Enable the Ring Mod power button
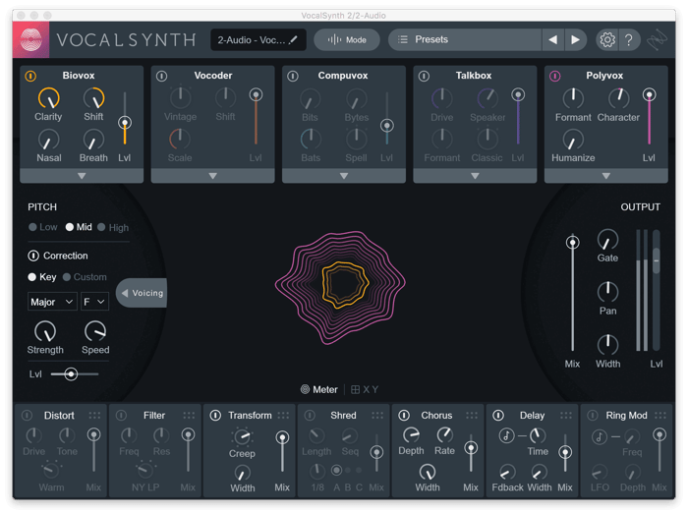The width and height of the screenshot is (688, 515). coord(593,416)
